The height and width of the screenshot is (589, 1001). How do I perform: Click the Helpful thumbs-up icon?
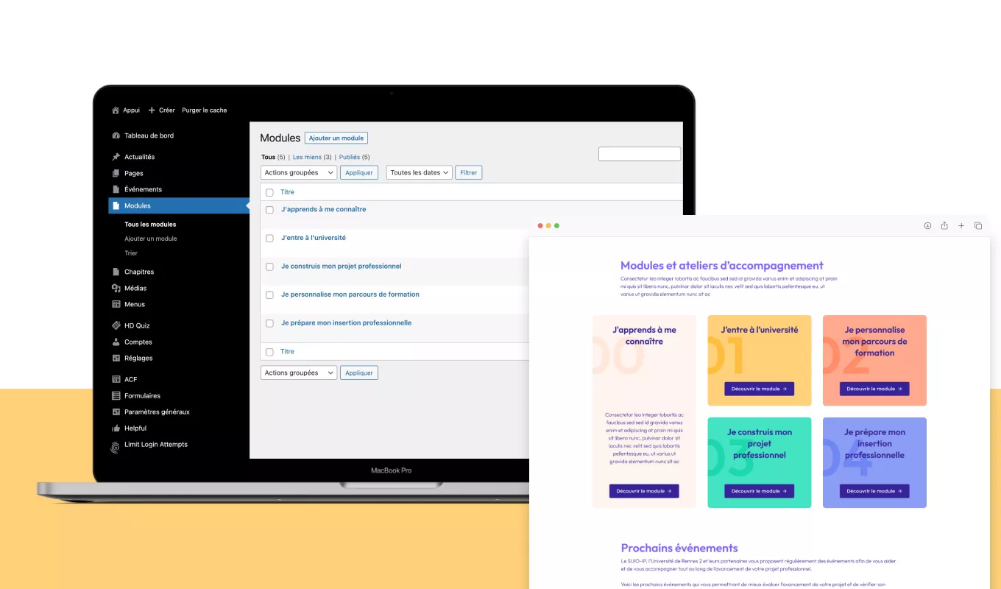pyautogui.click(x=116, y=428)
